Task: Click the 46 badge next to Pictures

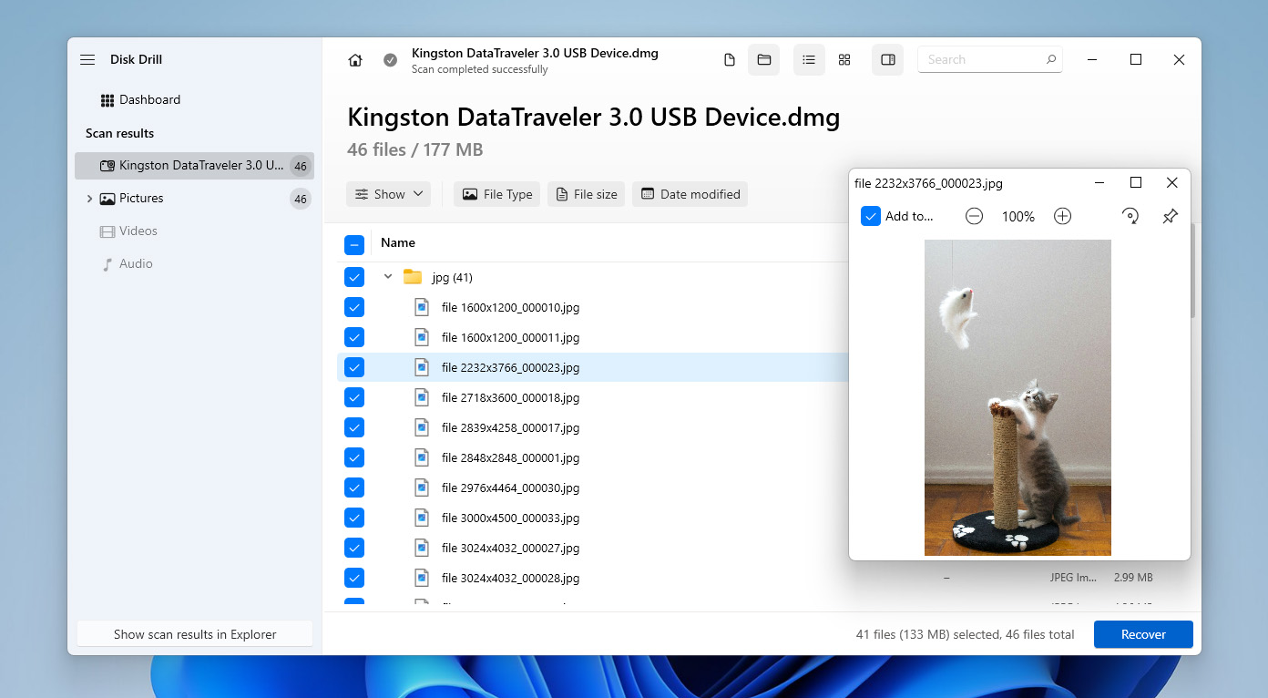Action: [x=300, y=199]
